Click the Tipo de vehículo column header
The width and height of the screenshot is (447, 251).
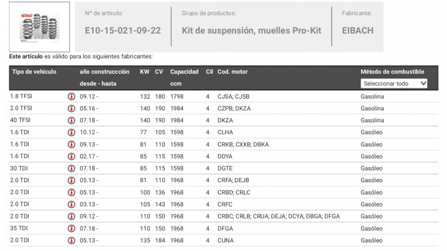pos(34,72)
